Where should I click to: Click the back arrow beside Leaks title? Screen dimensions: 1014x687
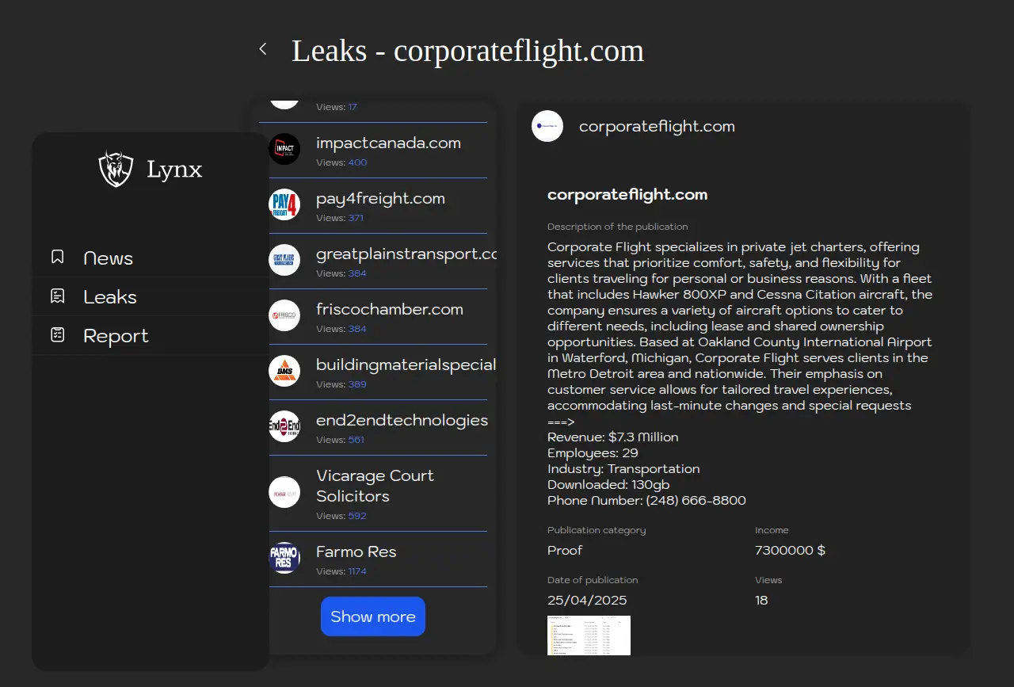[263, 49]
